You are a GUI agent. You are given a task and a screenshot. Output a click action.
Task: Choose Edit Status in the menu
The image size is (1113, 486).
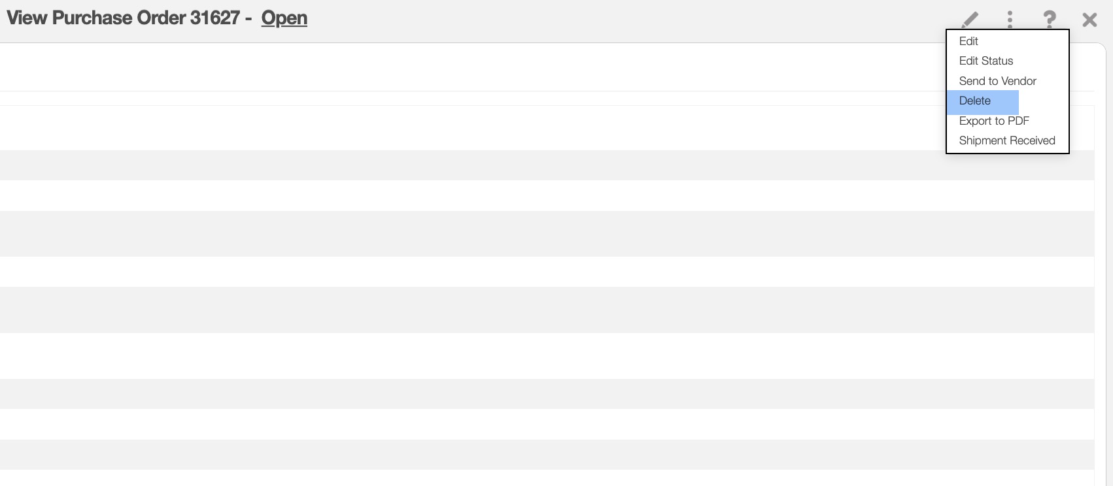[985, 61]
